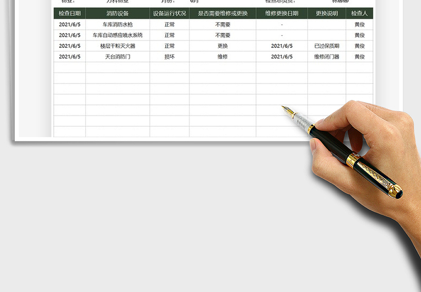Select the 维修闭门器 explanation cell
Viewport: 421px width, 292px height.
coord(327,57)
